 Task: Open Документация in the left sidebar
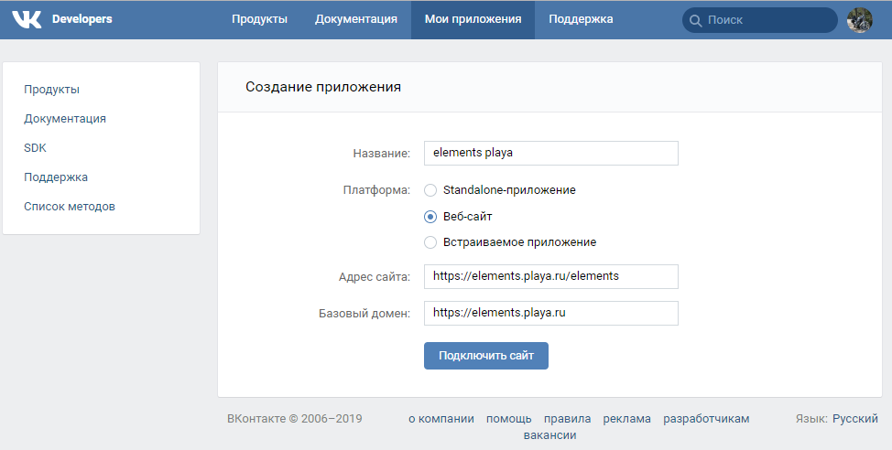[x=65, y=119]
